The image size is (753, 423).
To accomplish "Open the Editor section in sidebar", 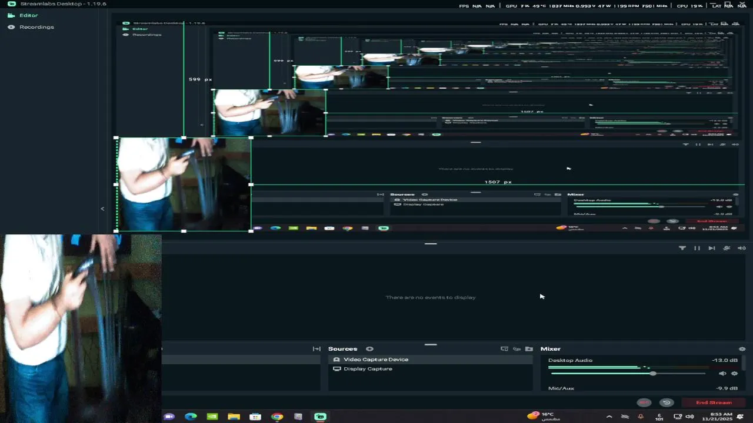I will coord(22,15).
